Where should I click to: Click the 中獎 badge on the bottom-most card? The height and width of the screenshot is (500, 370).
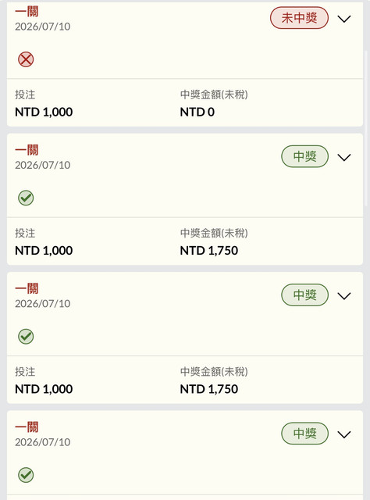(304, 434)
